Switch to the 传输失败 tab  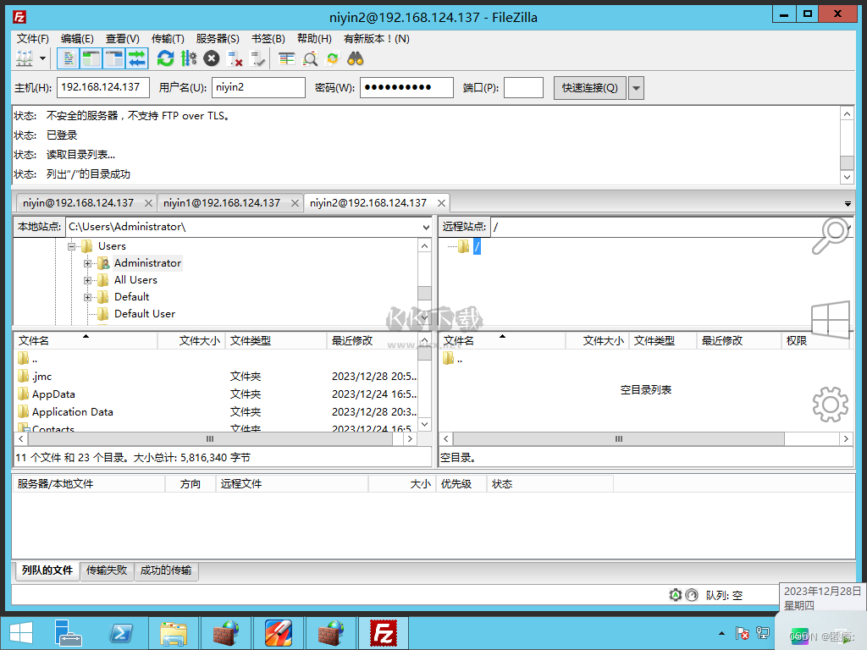(107, 570)
